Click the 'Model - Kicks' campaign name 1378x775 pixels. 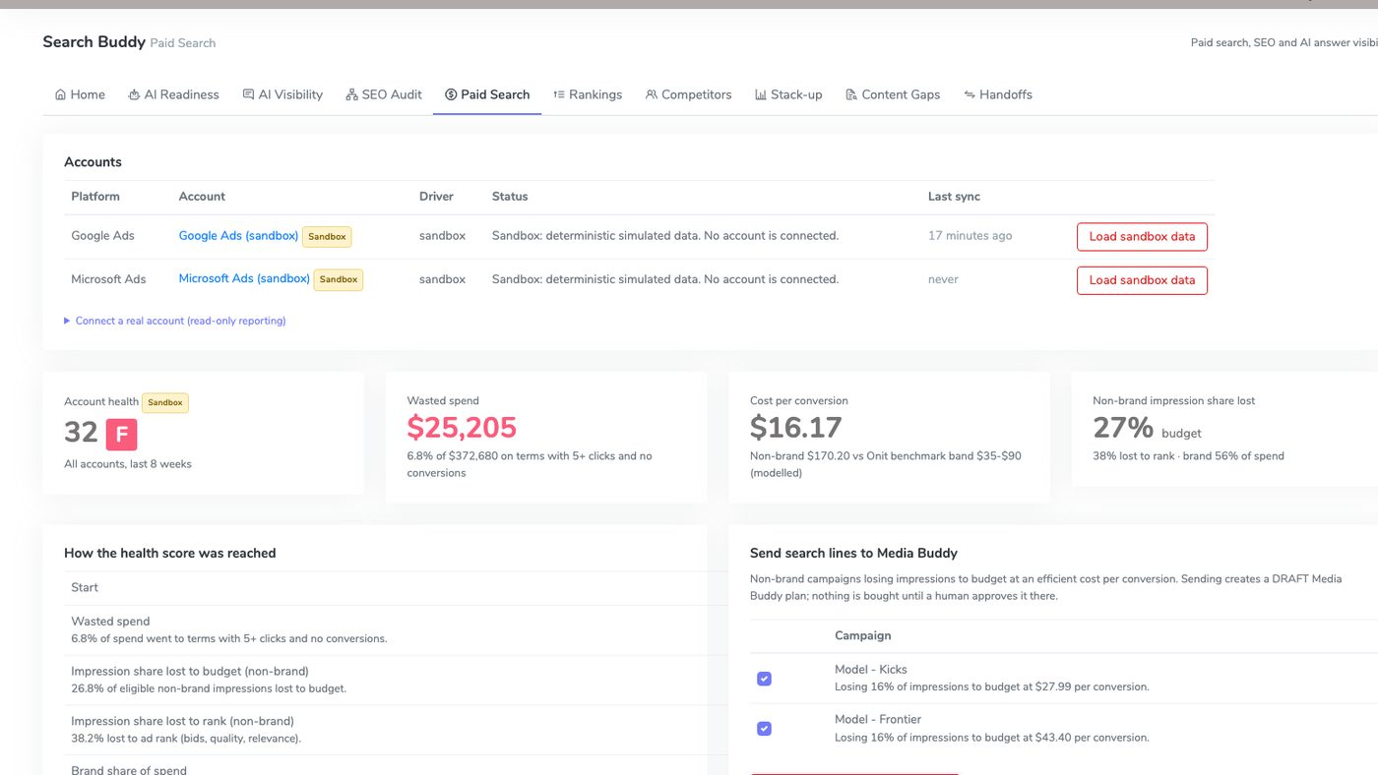(x=870, y=670)
